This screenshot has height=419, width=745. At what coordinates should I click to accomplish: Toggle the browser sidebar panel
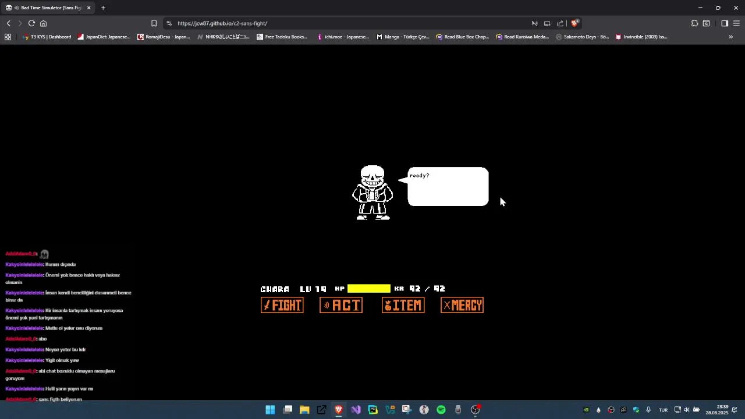coord(725,23)
